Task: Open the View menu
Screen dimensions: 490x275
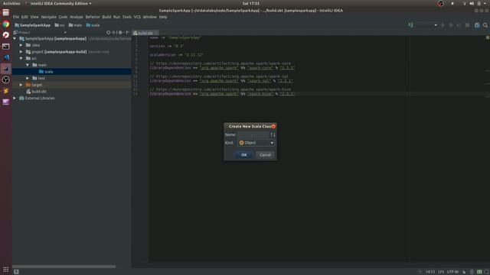Action: click(x=34, y=17)
